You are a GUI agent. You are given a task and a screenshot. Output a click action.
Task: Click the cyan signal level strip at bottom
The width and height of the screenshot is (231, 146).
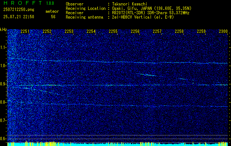(x=118, y=144)
